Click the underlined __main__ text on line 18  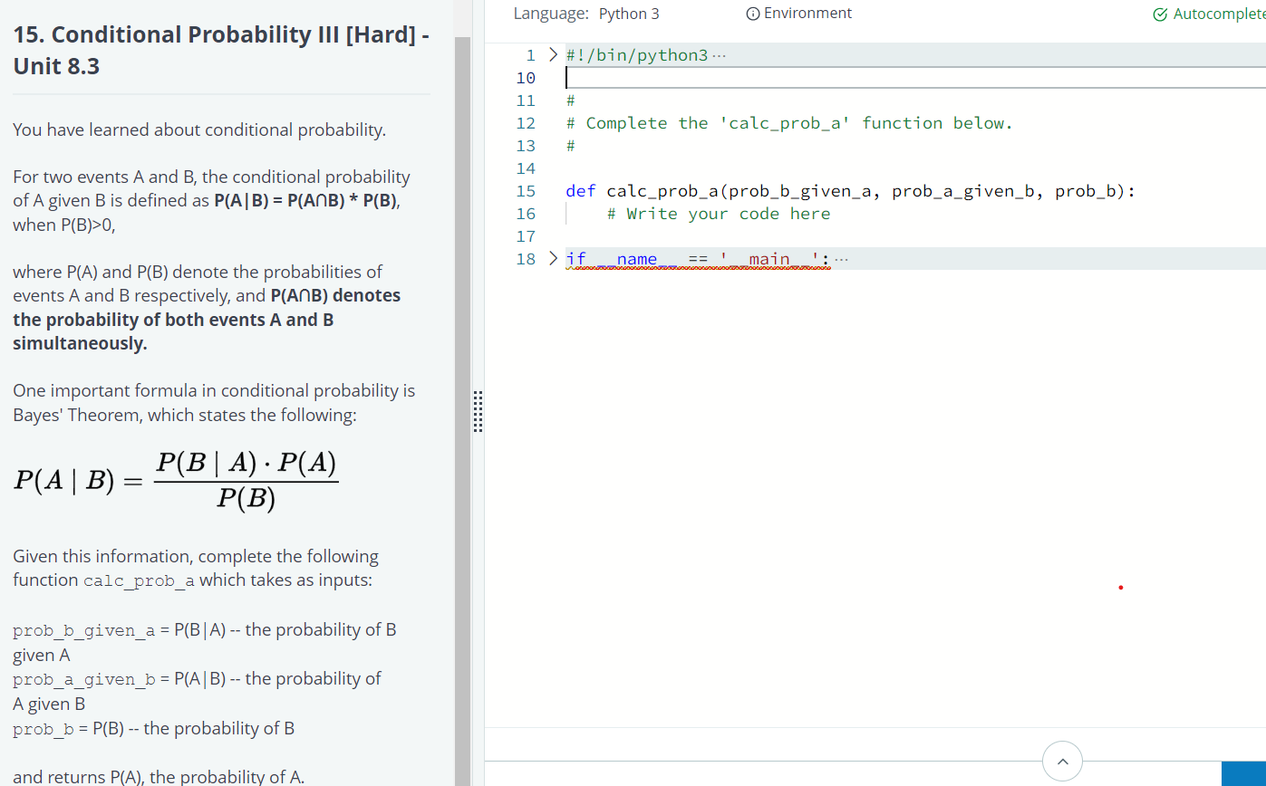(768, 259)
